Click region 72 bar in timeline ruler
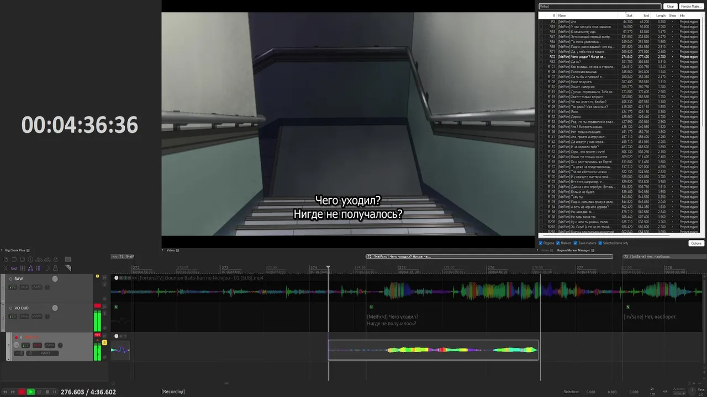Screen dimensions: 707x397 489,256
